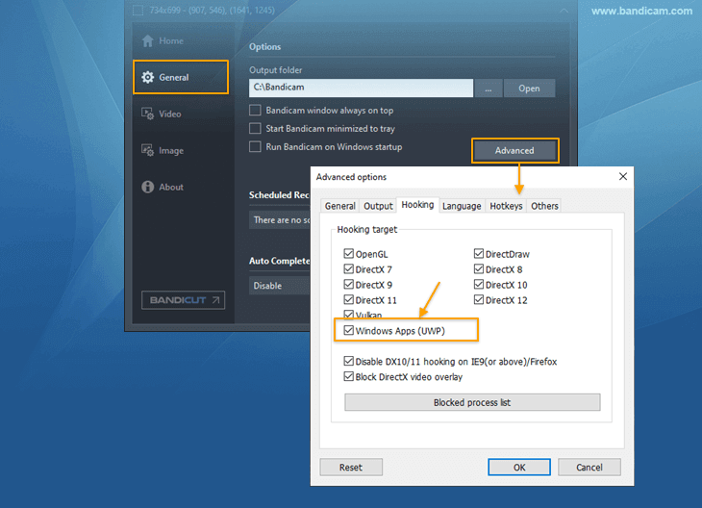Image resolution: width=702 pixels, height=508 pixels.
Task: Launch the BANDICUT link button
Action: [x=183, y=300]
